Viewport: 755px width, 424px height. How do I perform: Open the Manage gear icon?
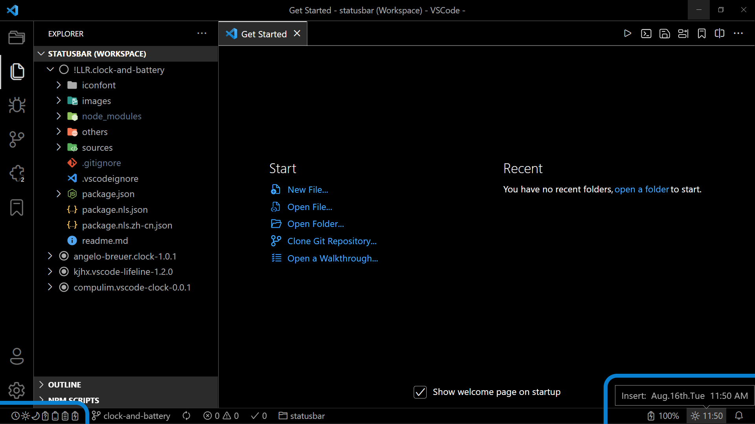(x=17, y=390)
